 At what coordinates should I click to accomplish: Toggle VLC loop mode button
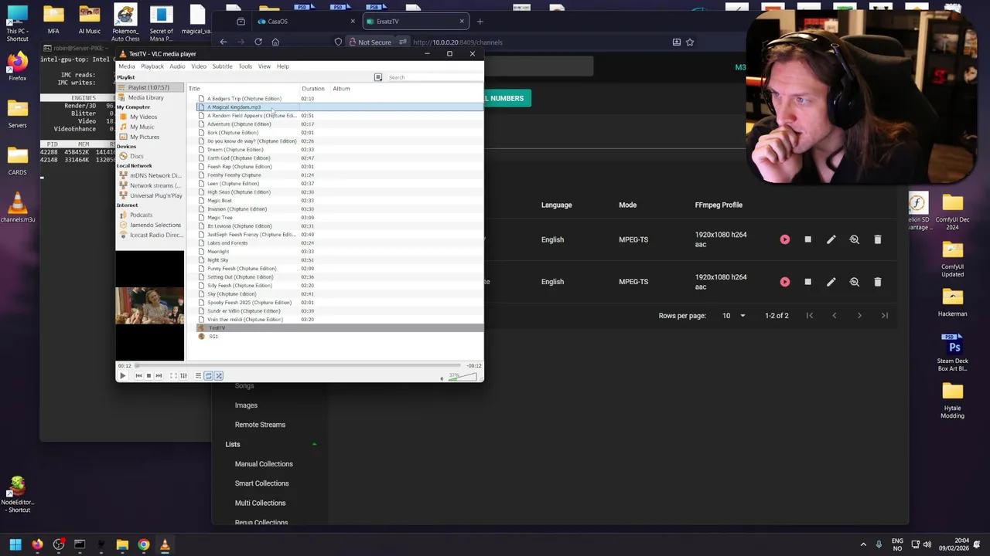click(208, 376)
